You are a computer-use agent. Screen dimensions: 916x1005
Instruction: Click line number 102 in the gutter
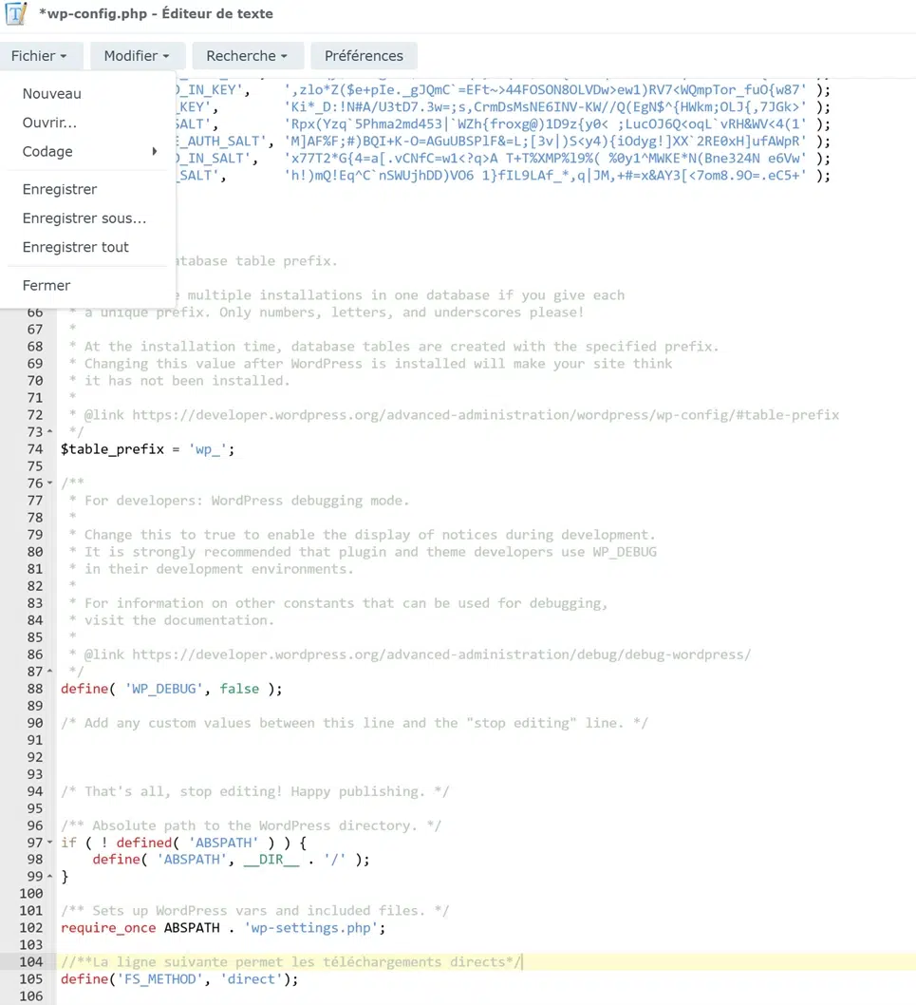[29, 928]
